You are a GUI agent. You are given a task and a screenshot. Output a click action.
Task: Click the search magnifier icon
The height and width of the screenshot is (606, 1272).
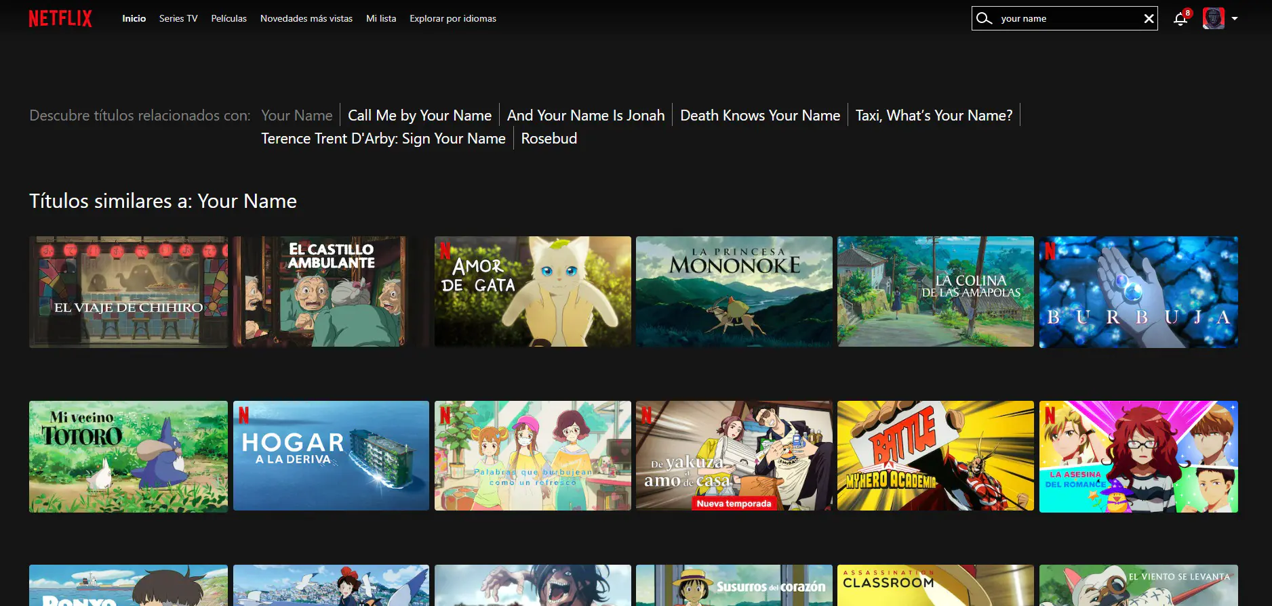pos(984,18)
